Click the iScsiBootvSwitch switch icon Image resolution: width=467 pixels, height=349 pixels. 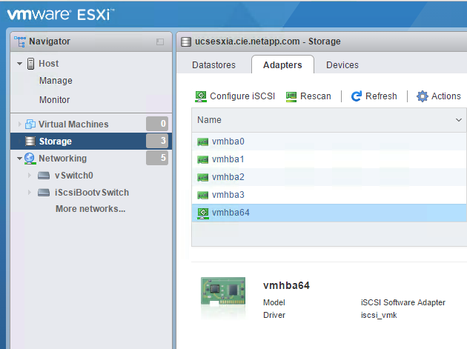click(44, 193)
